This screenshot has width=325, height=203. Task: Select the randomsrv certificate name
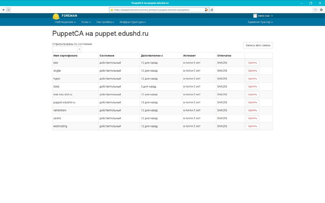click(60, 110)
